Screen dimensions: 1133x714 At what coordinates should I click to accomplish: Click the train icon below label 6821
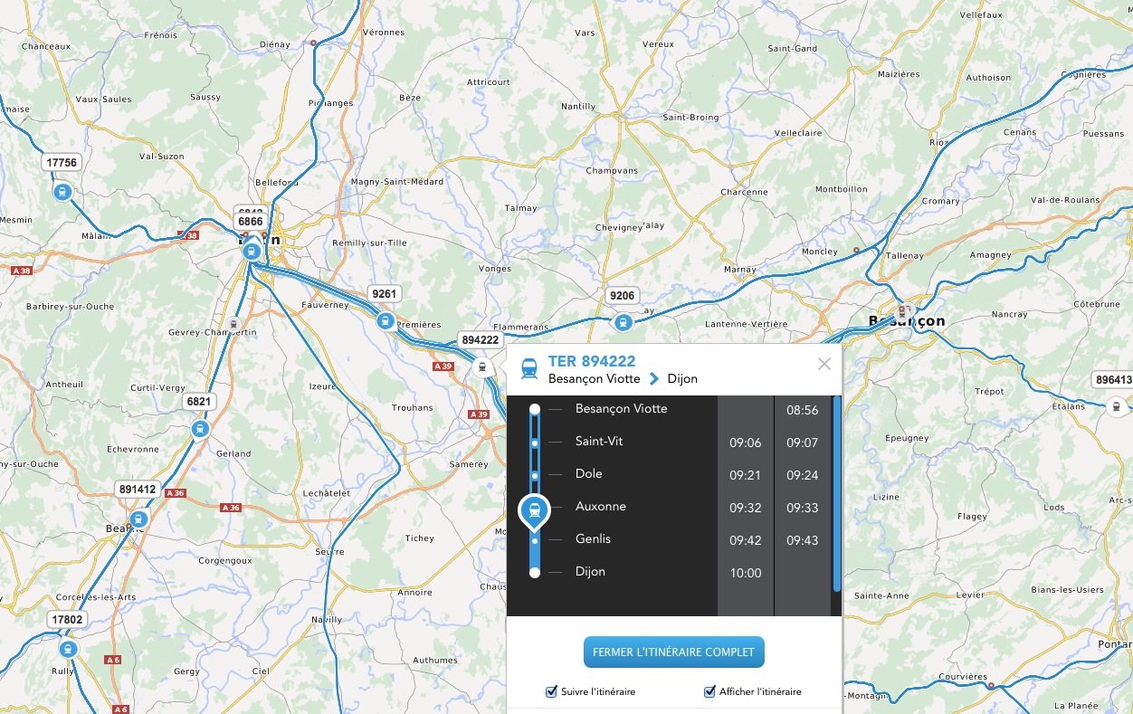click(x=200, y=428)
